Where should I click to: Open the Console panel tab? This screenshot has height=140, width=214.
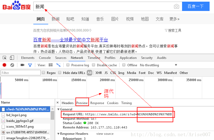tap(45, 58)
